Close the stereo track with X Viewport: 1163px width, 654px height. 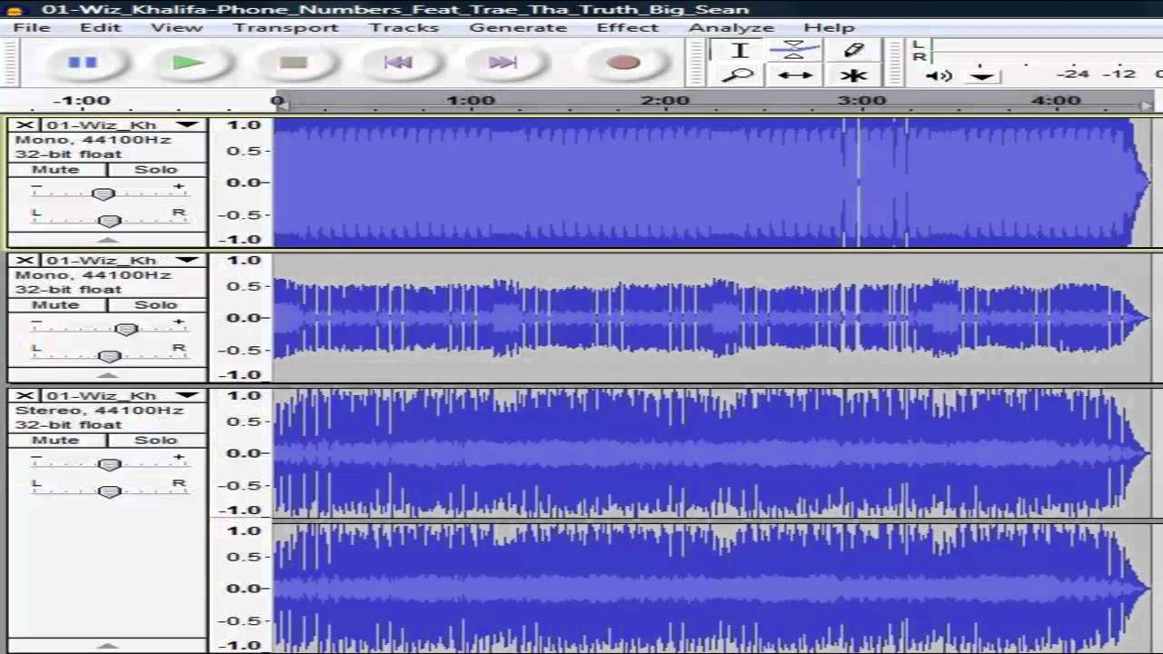(x=25, y=396)
